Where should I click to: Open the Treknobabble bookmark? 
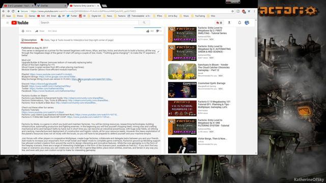click(139, 16)
